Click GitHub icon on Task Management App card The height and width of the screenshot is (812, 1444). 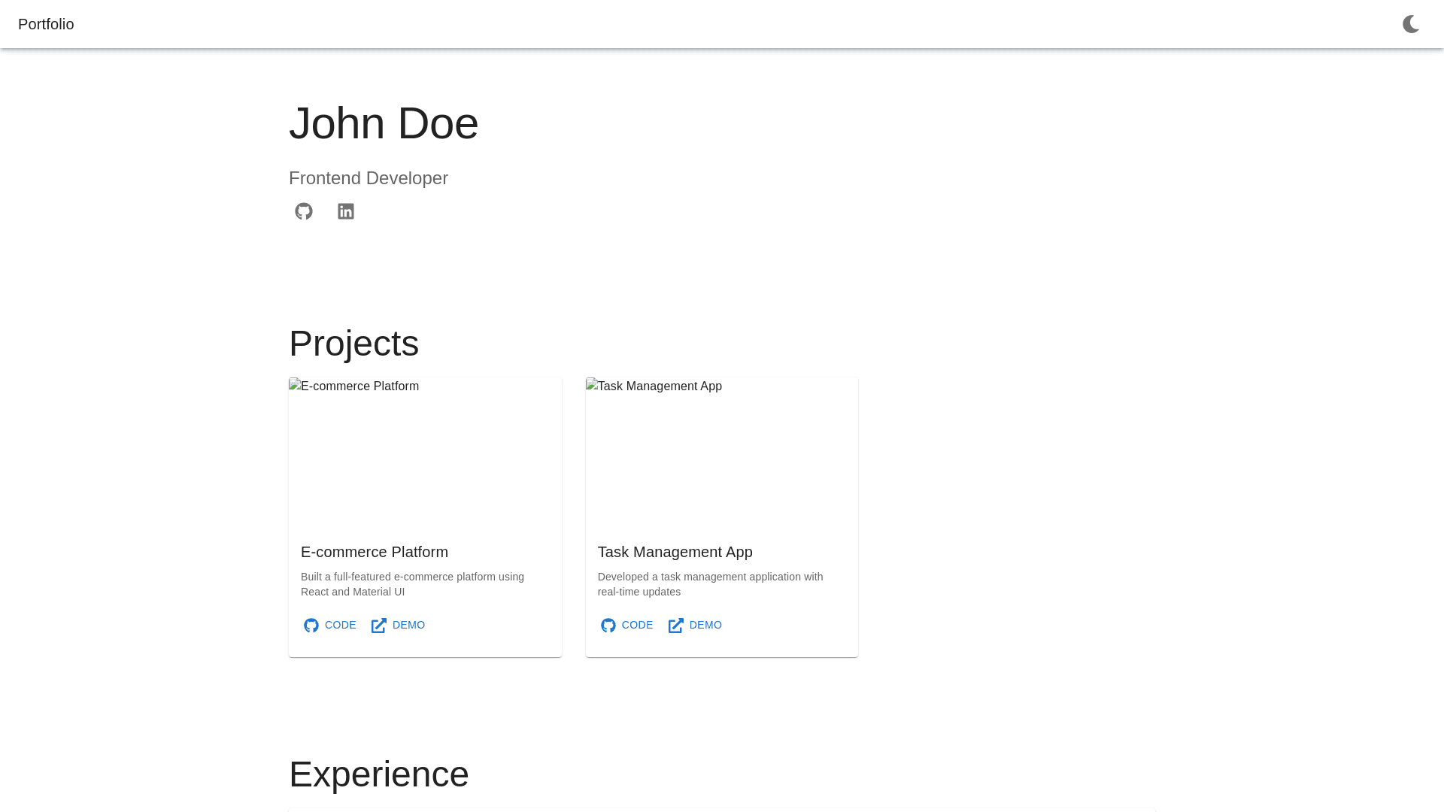(x=608, y=626)
